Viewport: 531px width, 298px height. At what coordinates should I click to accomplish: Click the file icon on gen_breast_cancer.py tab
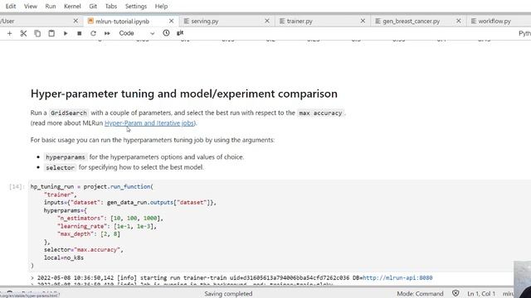coord(378,21)
